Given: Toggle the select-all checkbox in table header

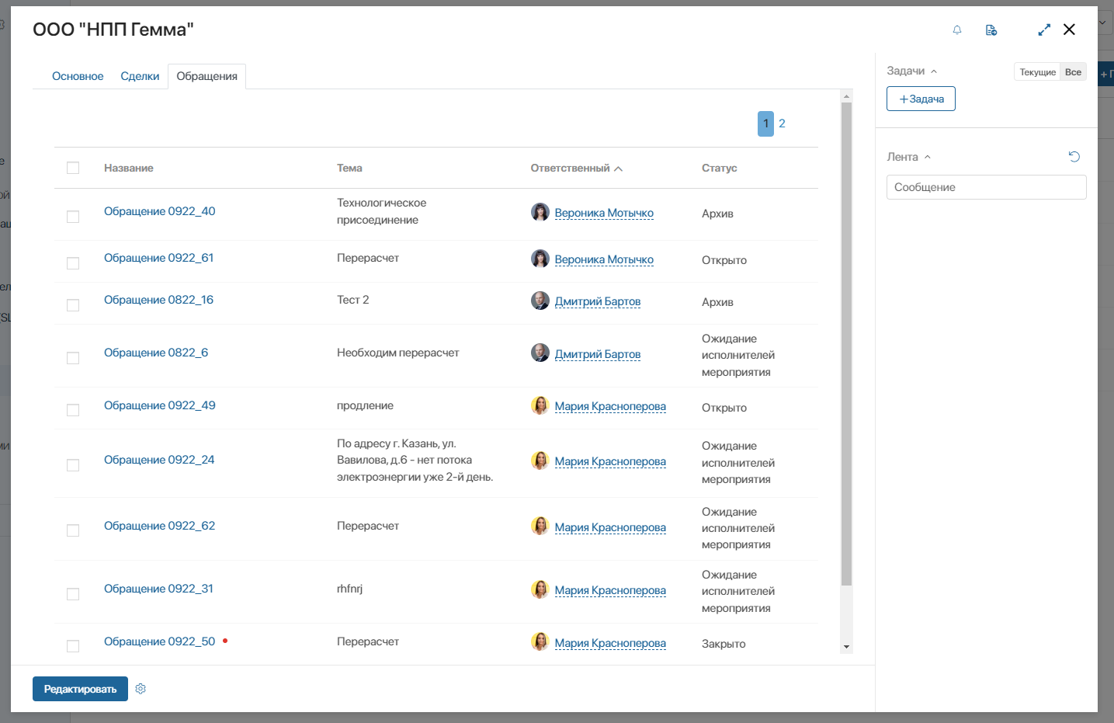Looking at the screenshot, I should coord(73,168).
